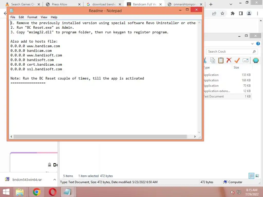Image resolution: width=263 pixels, height=197 pixels.
Task: Expand the Explorer ribbon chevron
Action: tap(252, 44)
